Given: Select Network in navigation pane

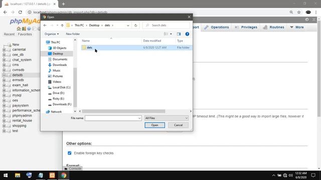Looking at the screenshot, I should pos(56,112).
